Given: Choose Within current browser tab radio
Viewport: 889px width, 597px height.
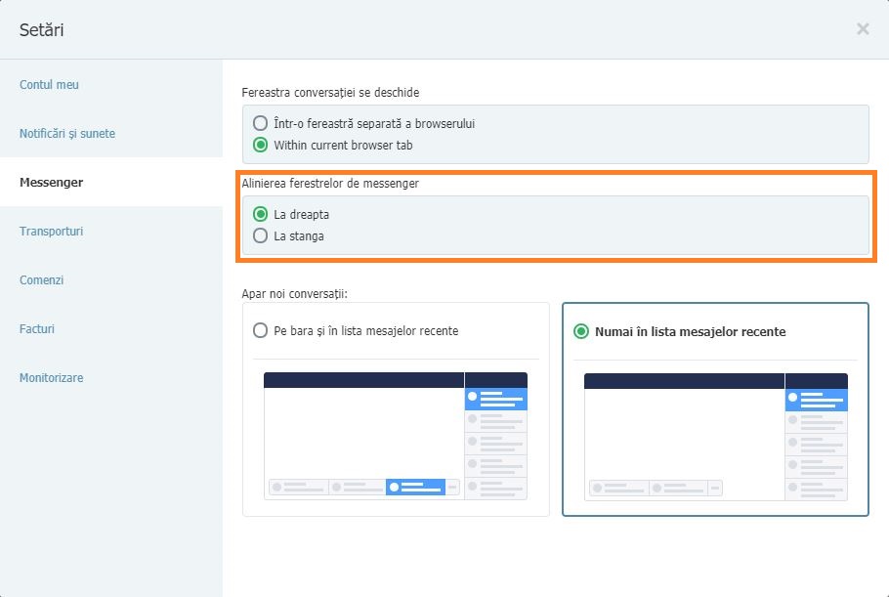Looking at the screenshot, I should pos(260,145).
